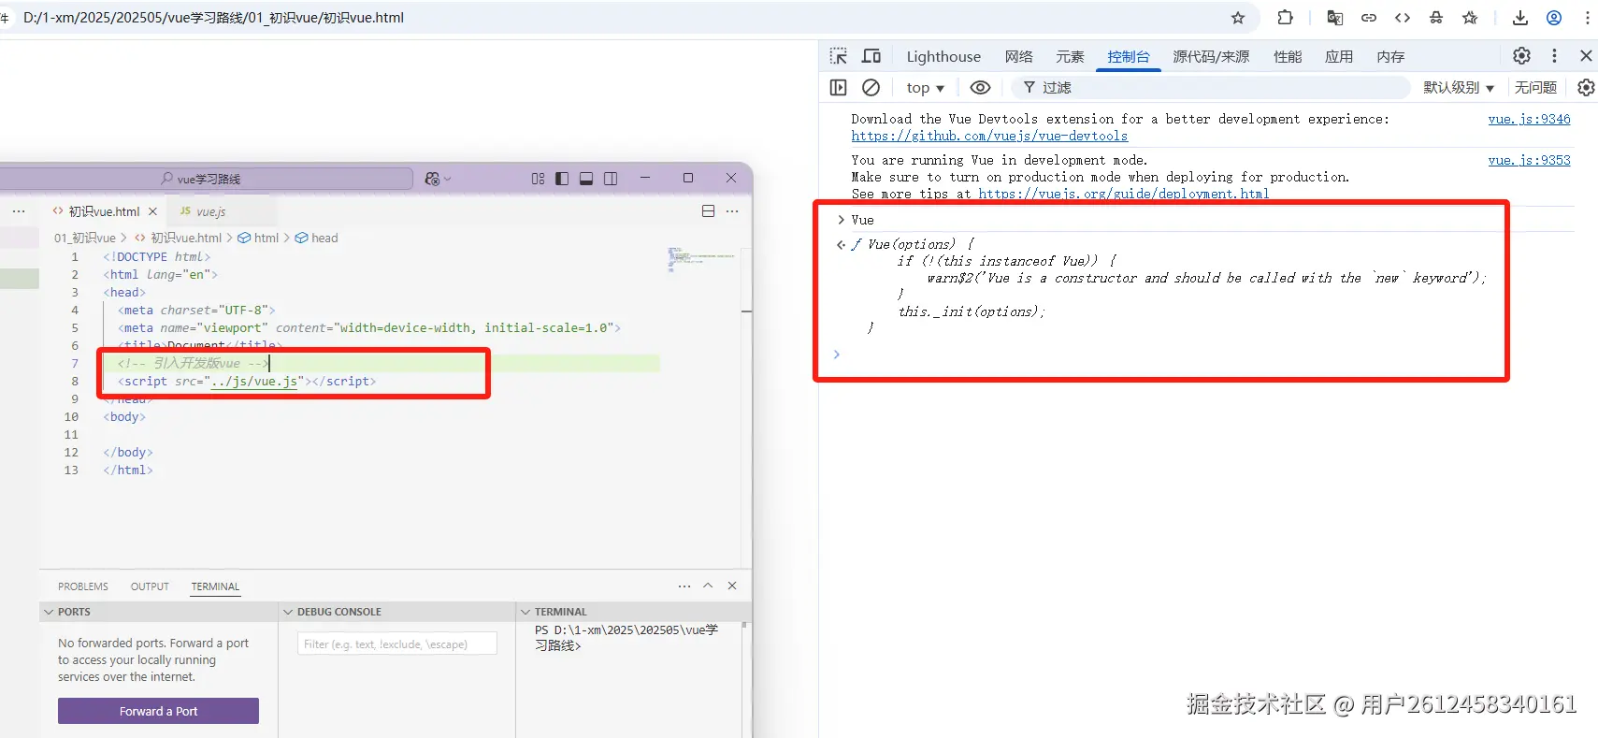Switch to the 性能 DevTools tab
This screenshot has width=1598, height=738.
click(1288, 56)
